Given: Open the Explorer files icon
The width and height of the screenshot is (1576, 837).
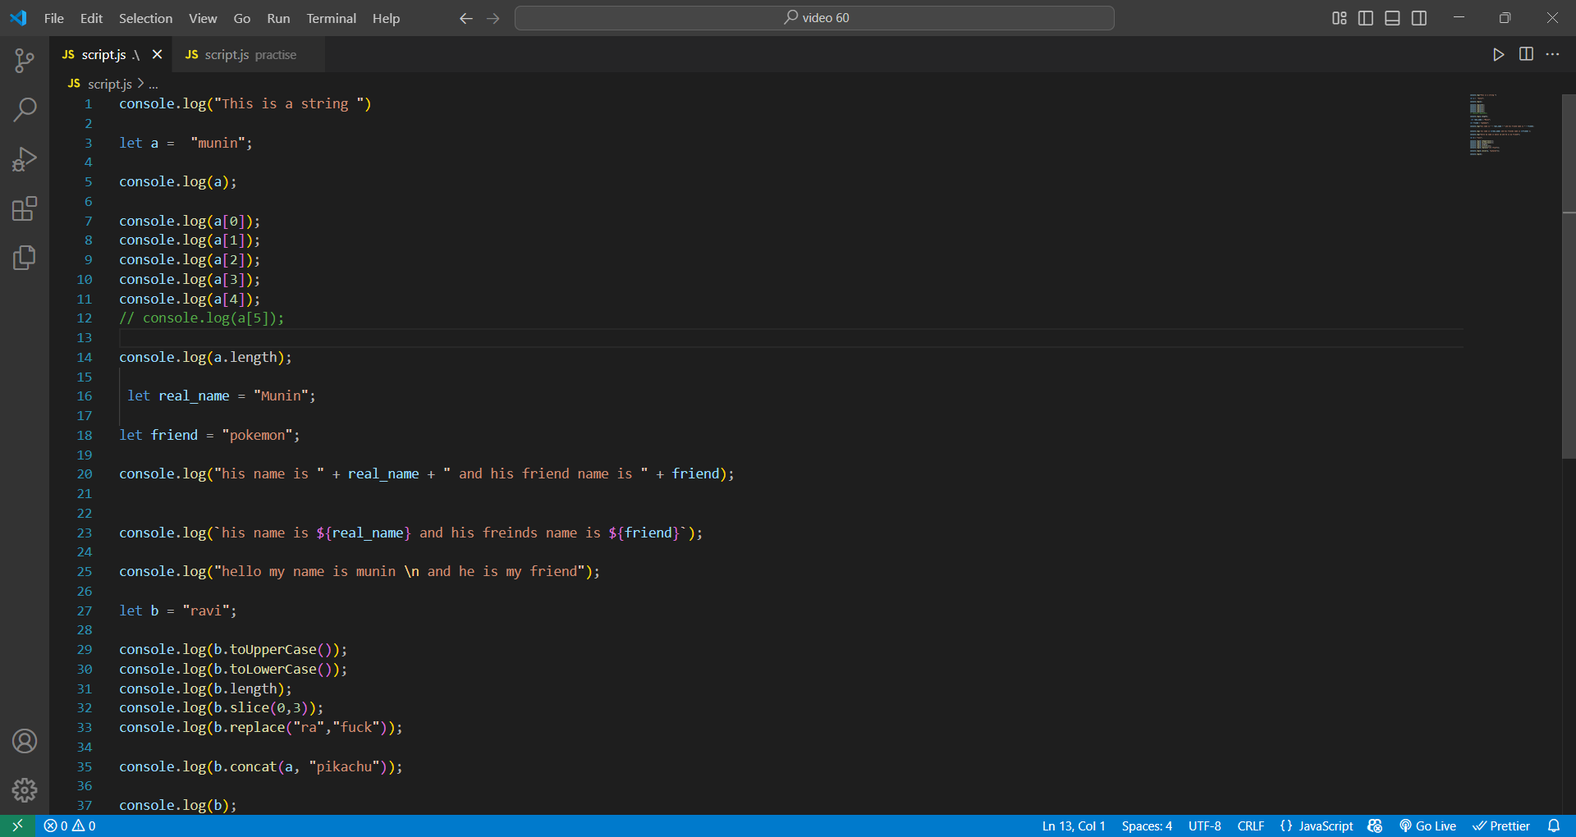Looking at the screenshot, I should (x=25, y=258).
